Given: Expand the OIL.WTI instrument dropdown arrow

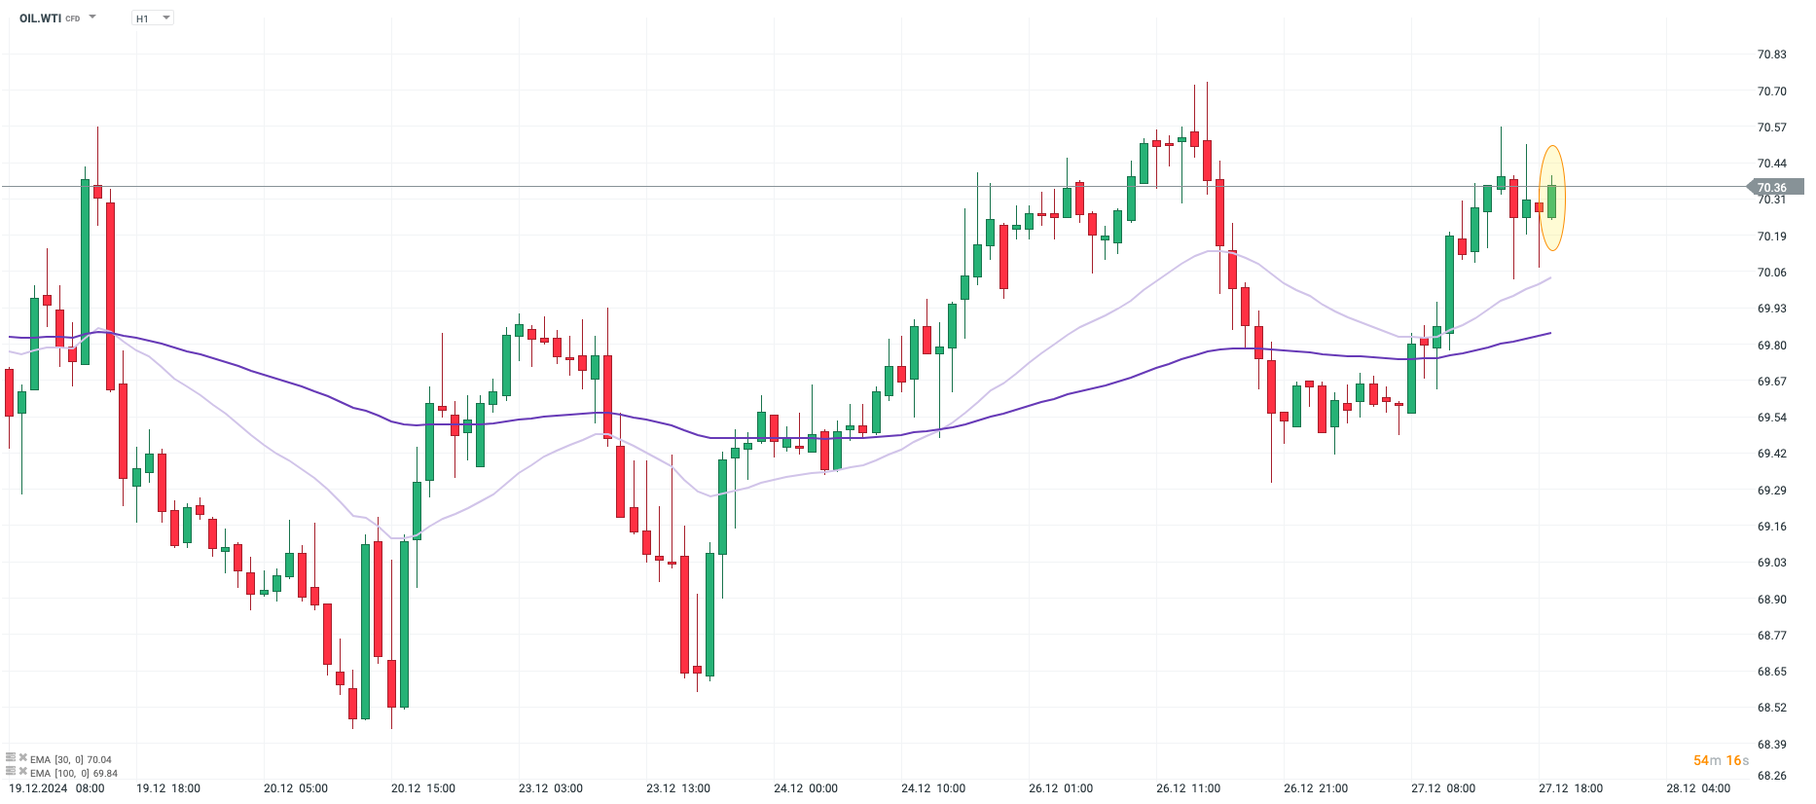Looking at the screenshot, I should 92,18.
